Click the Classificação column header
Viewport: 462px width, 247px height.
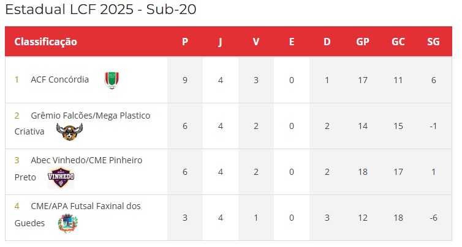[46, 42]
